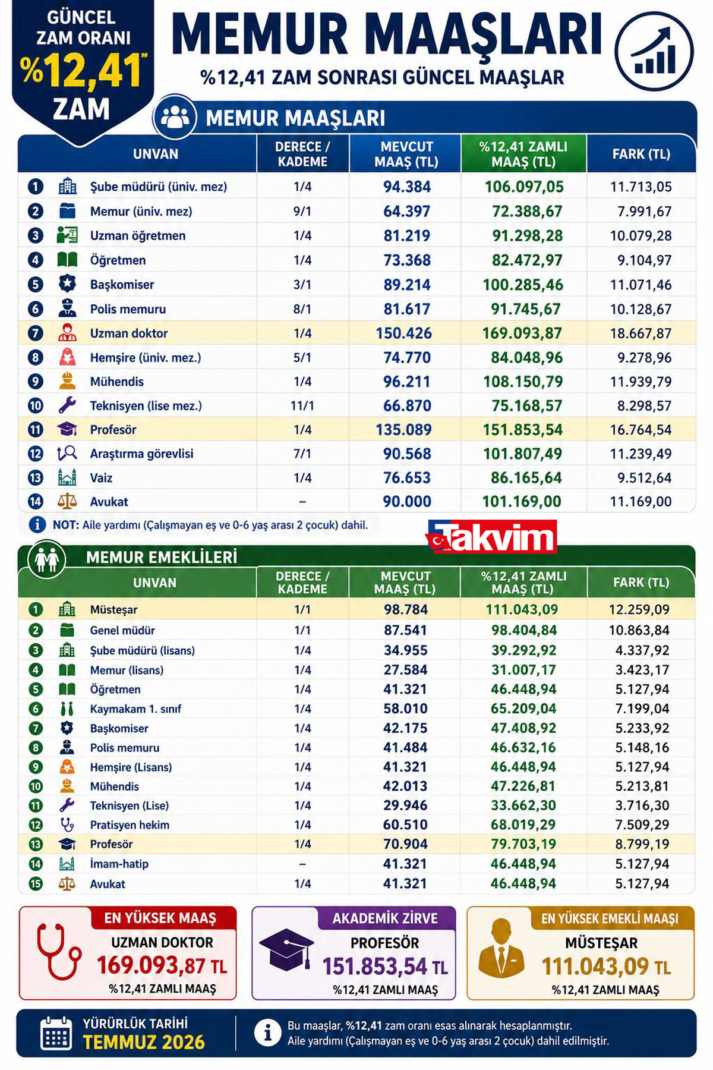This screenshot has width=713, height=1070.
Task: Click the number 15 badge in the retirees table
Action: [x=36, y=884]
